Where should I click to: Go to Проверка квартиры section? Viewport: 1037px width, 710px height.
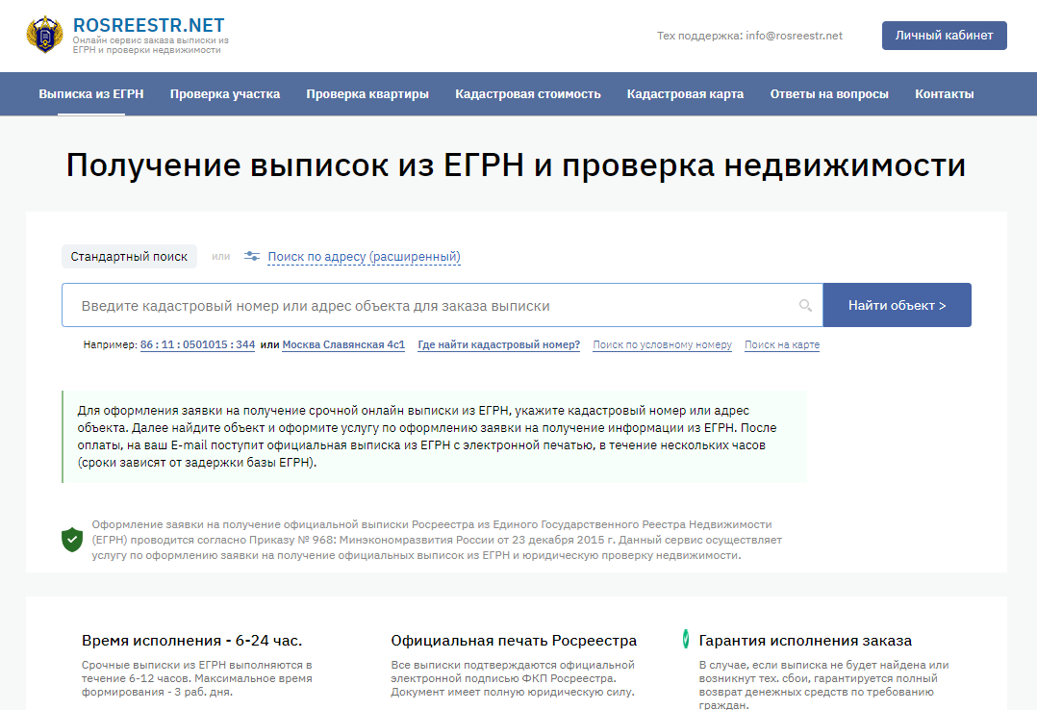pos(367,94)
